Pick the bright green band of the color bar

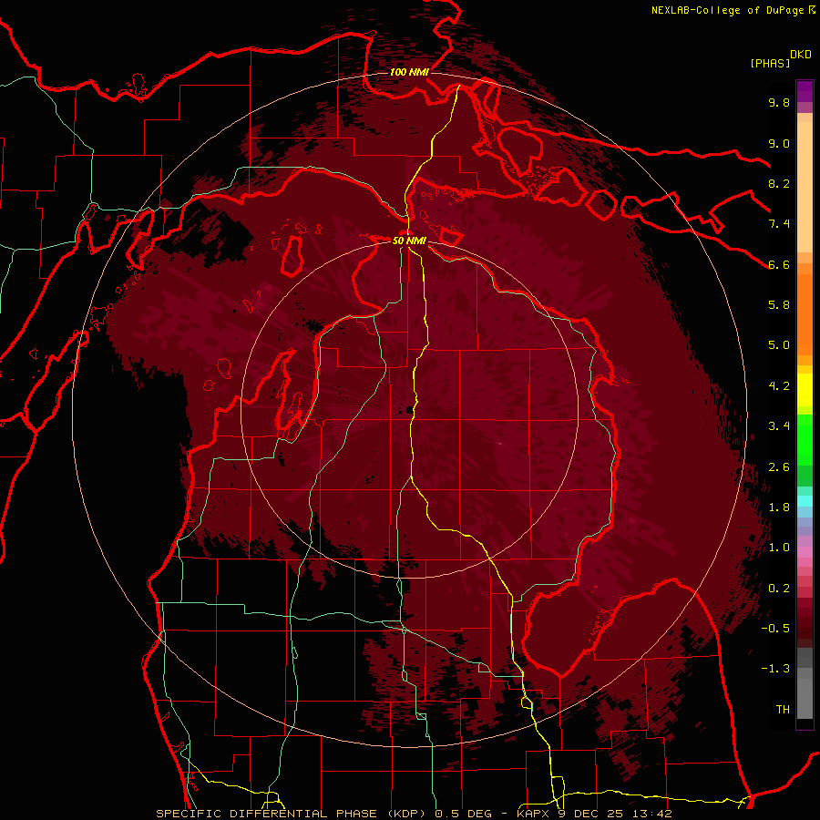point(805,439)
